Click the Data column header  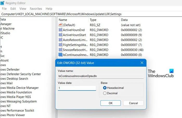(124, 20)
